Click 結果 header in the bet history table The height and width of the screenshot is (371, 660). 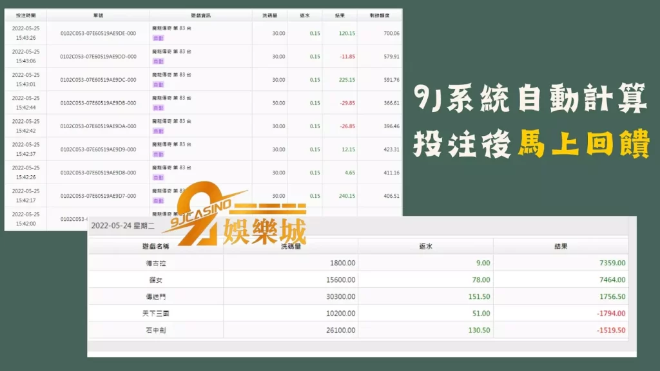340,15
